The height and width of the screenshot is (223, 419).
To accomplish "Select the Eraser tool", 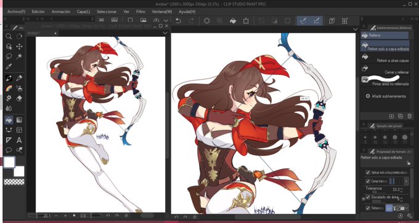I will tap(19, 98).
